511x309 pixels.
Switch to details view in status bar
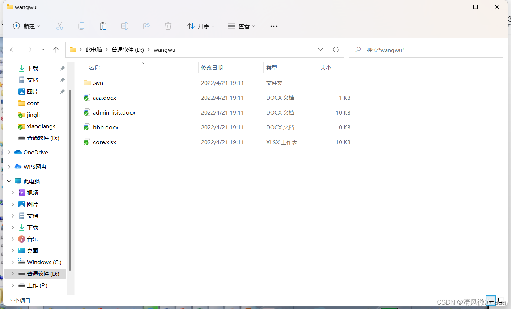coord(491,300)
